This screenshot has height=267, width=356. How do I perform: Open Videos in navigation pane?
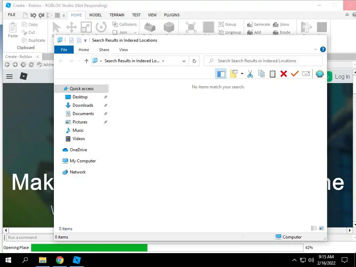tap(79, 139)
